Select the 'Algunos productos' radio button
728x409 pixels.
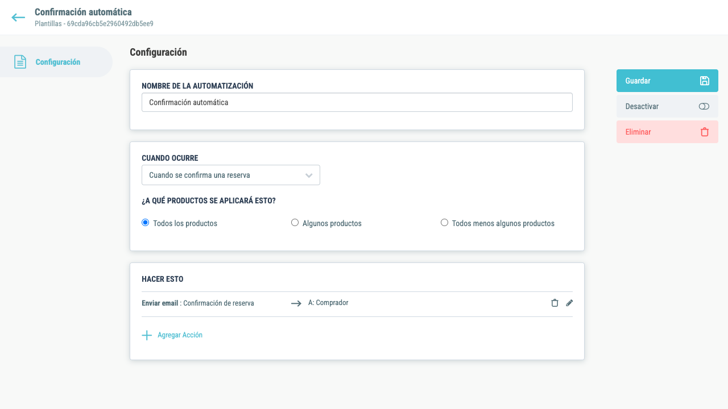click(295, 223)
